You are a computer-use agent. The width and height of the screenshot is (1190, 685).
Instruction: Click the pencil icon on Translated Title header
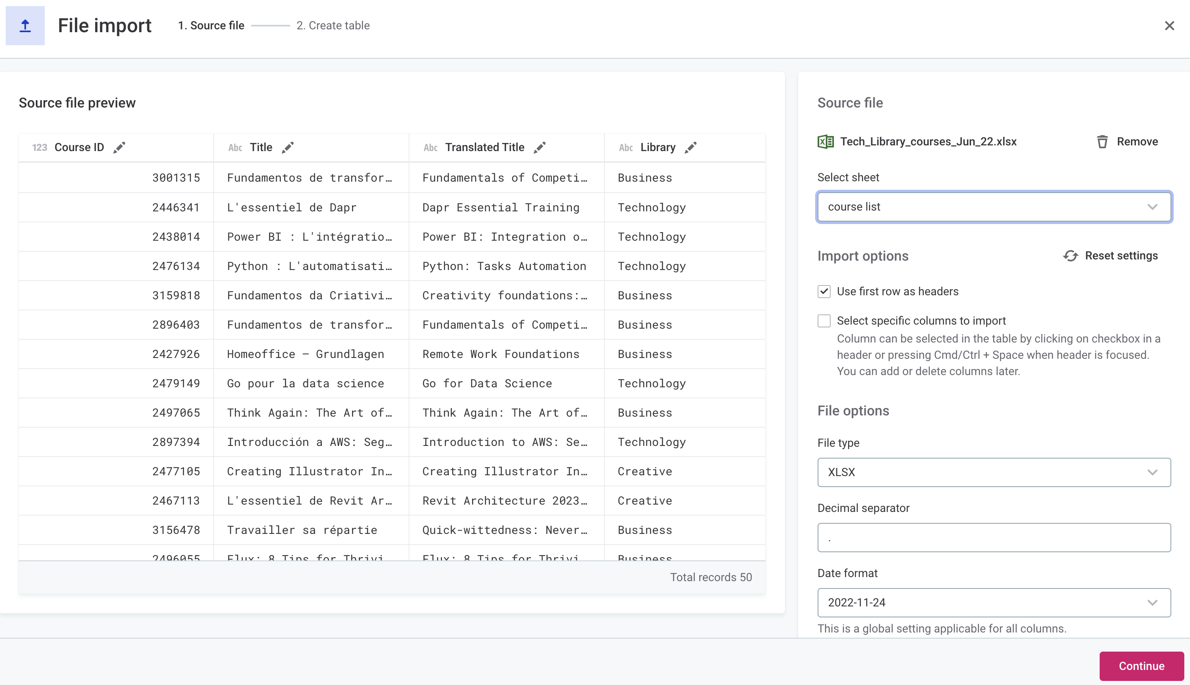click(x=539, y=147)
